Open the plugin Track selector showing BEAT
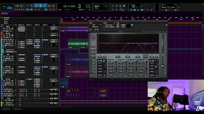Viewport: 204px width, 114px height. (94, 25)
